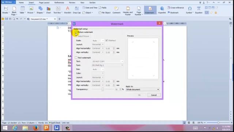The width and height of the screenshot is (234, 132).
Task: Click the Print icon in quick toolbar
Action: 10,19
